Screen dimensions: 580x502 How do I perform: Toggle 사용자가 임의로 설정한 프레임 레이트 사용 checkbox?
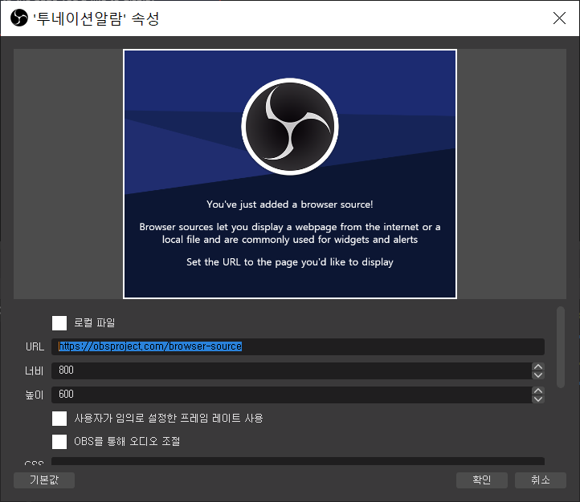(x=59, y=419)
